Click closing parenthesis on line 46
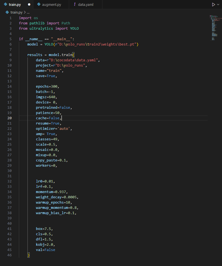222x266 pixels. (29, 255)
